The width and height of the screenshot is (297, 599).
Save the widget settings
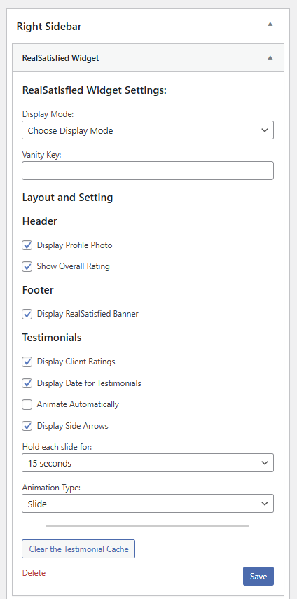click(x=258, y=577)
